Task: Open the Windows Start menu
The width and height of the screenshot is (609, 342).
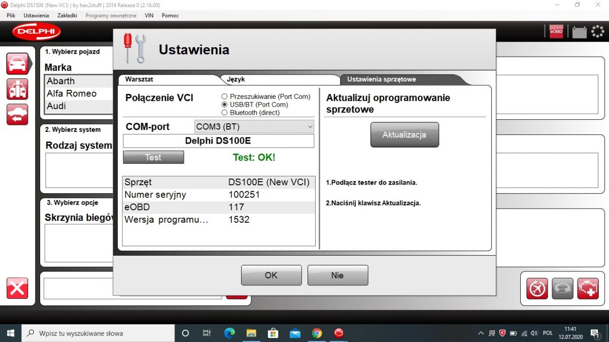Action: tap(11, 333)
